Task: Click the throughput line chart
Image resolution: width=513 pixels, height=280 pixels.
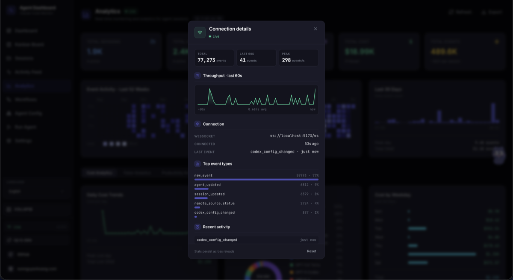Action: pyautogui.click(x=256, y=96)
